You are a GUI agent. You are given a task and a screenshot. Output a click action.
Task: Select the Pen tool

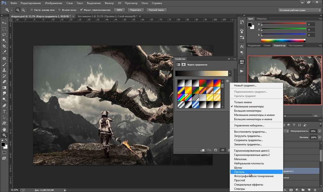[x=4, y=106]
